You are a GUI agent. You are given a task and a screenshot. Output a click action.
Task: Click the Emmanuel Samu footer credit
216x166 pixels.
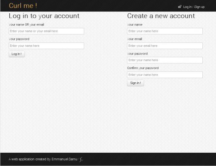point(64,159)
